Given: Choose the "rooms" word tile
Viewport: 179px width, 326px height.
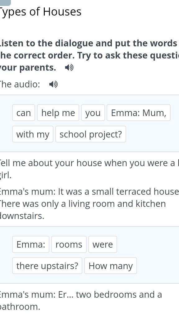Looking at the screenshot, I should click(69, 244).
